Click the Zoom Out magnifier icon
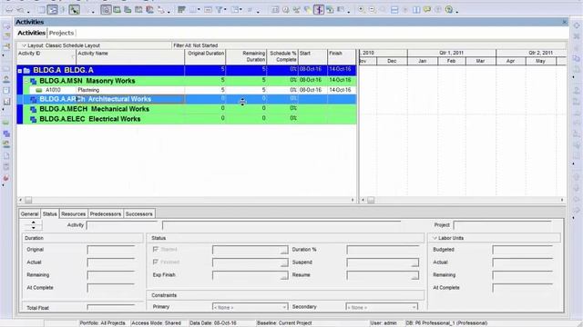Viewport: 583px width, 327px height. [373, 10]
